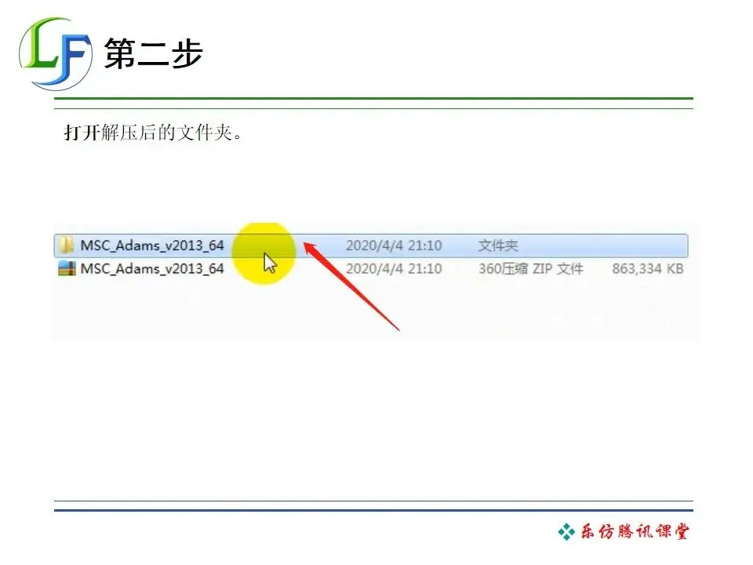Viewport: 753px width, 565px height.
Task: Click the ZIP file name MSC_Adams_v2013_64
Action: point(152,268)
